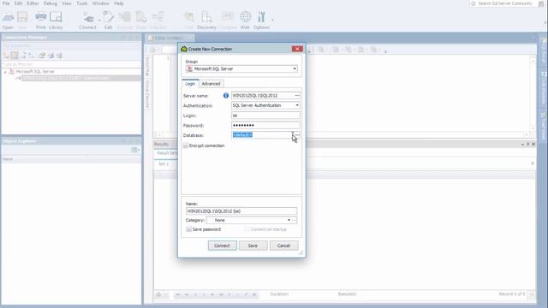548x308 pixels.
Task: Click the server name info icon
Action: point(226,95)
